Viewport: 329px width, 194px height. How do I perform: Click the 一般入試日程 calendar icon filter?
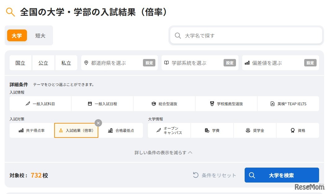tap(102, 104)
